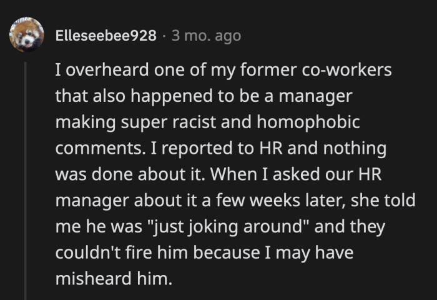
Task: Click the line "that also happened to be a manager"
Action: (x=204, y=96)
